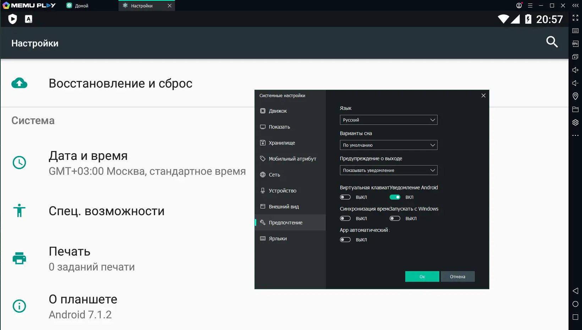Open the shared folder icon in the sidebar

(575, 110)
